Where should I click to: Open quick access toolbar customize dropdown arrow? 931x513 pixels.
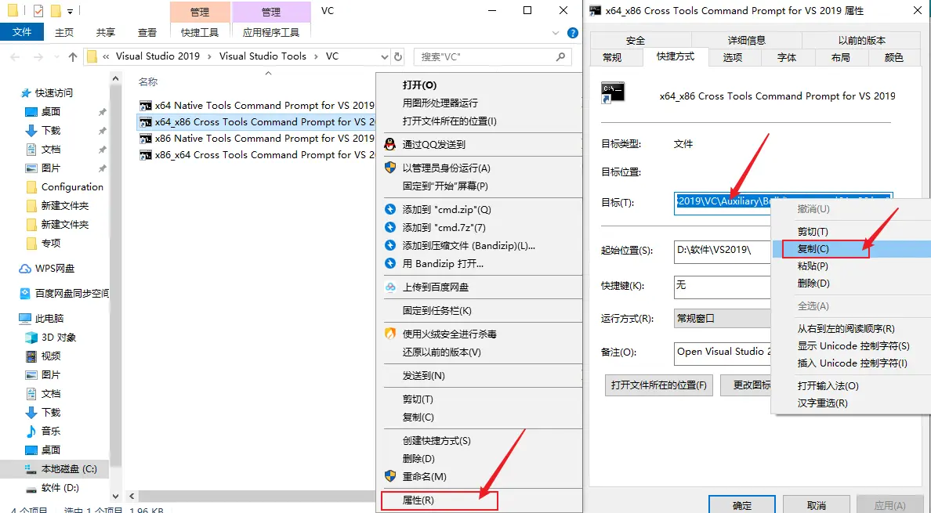[x=70, y=11]
